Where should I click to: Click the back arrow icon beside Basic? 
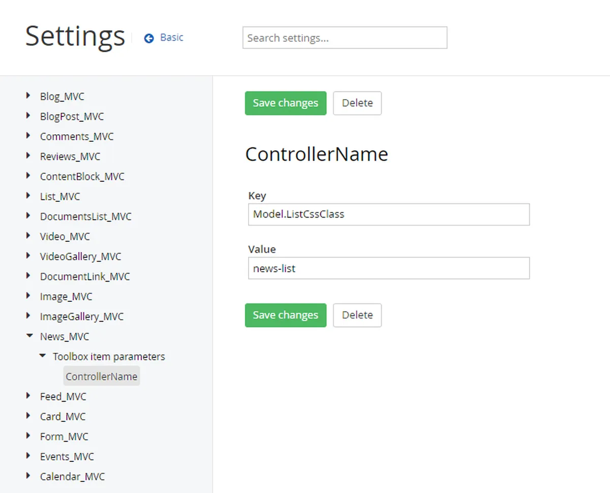[148, 38]
